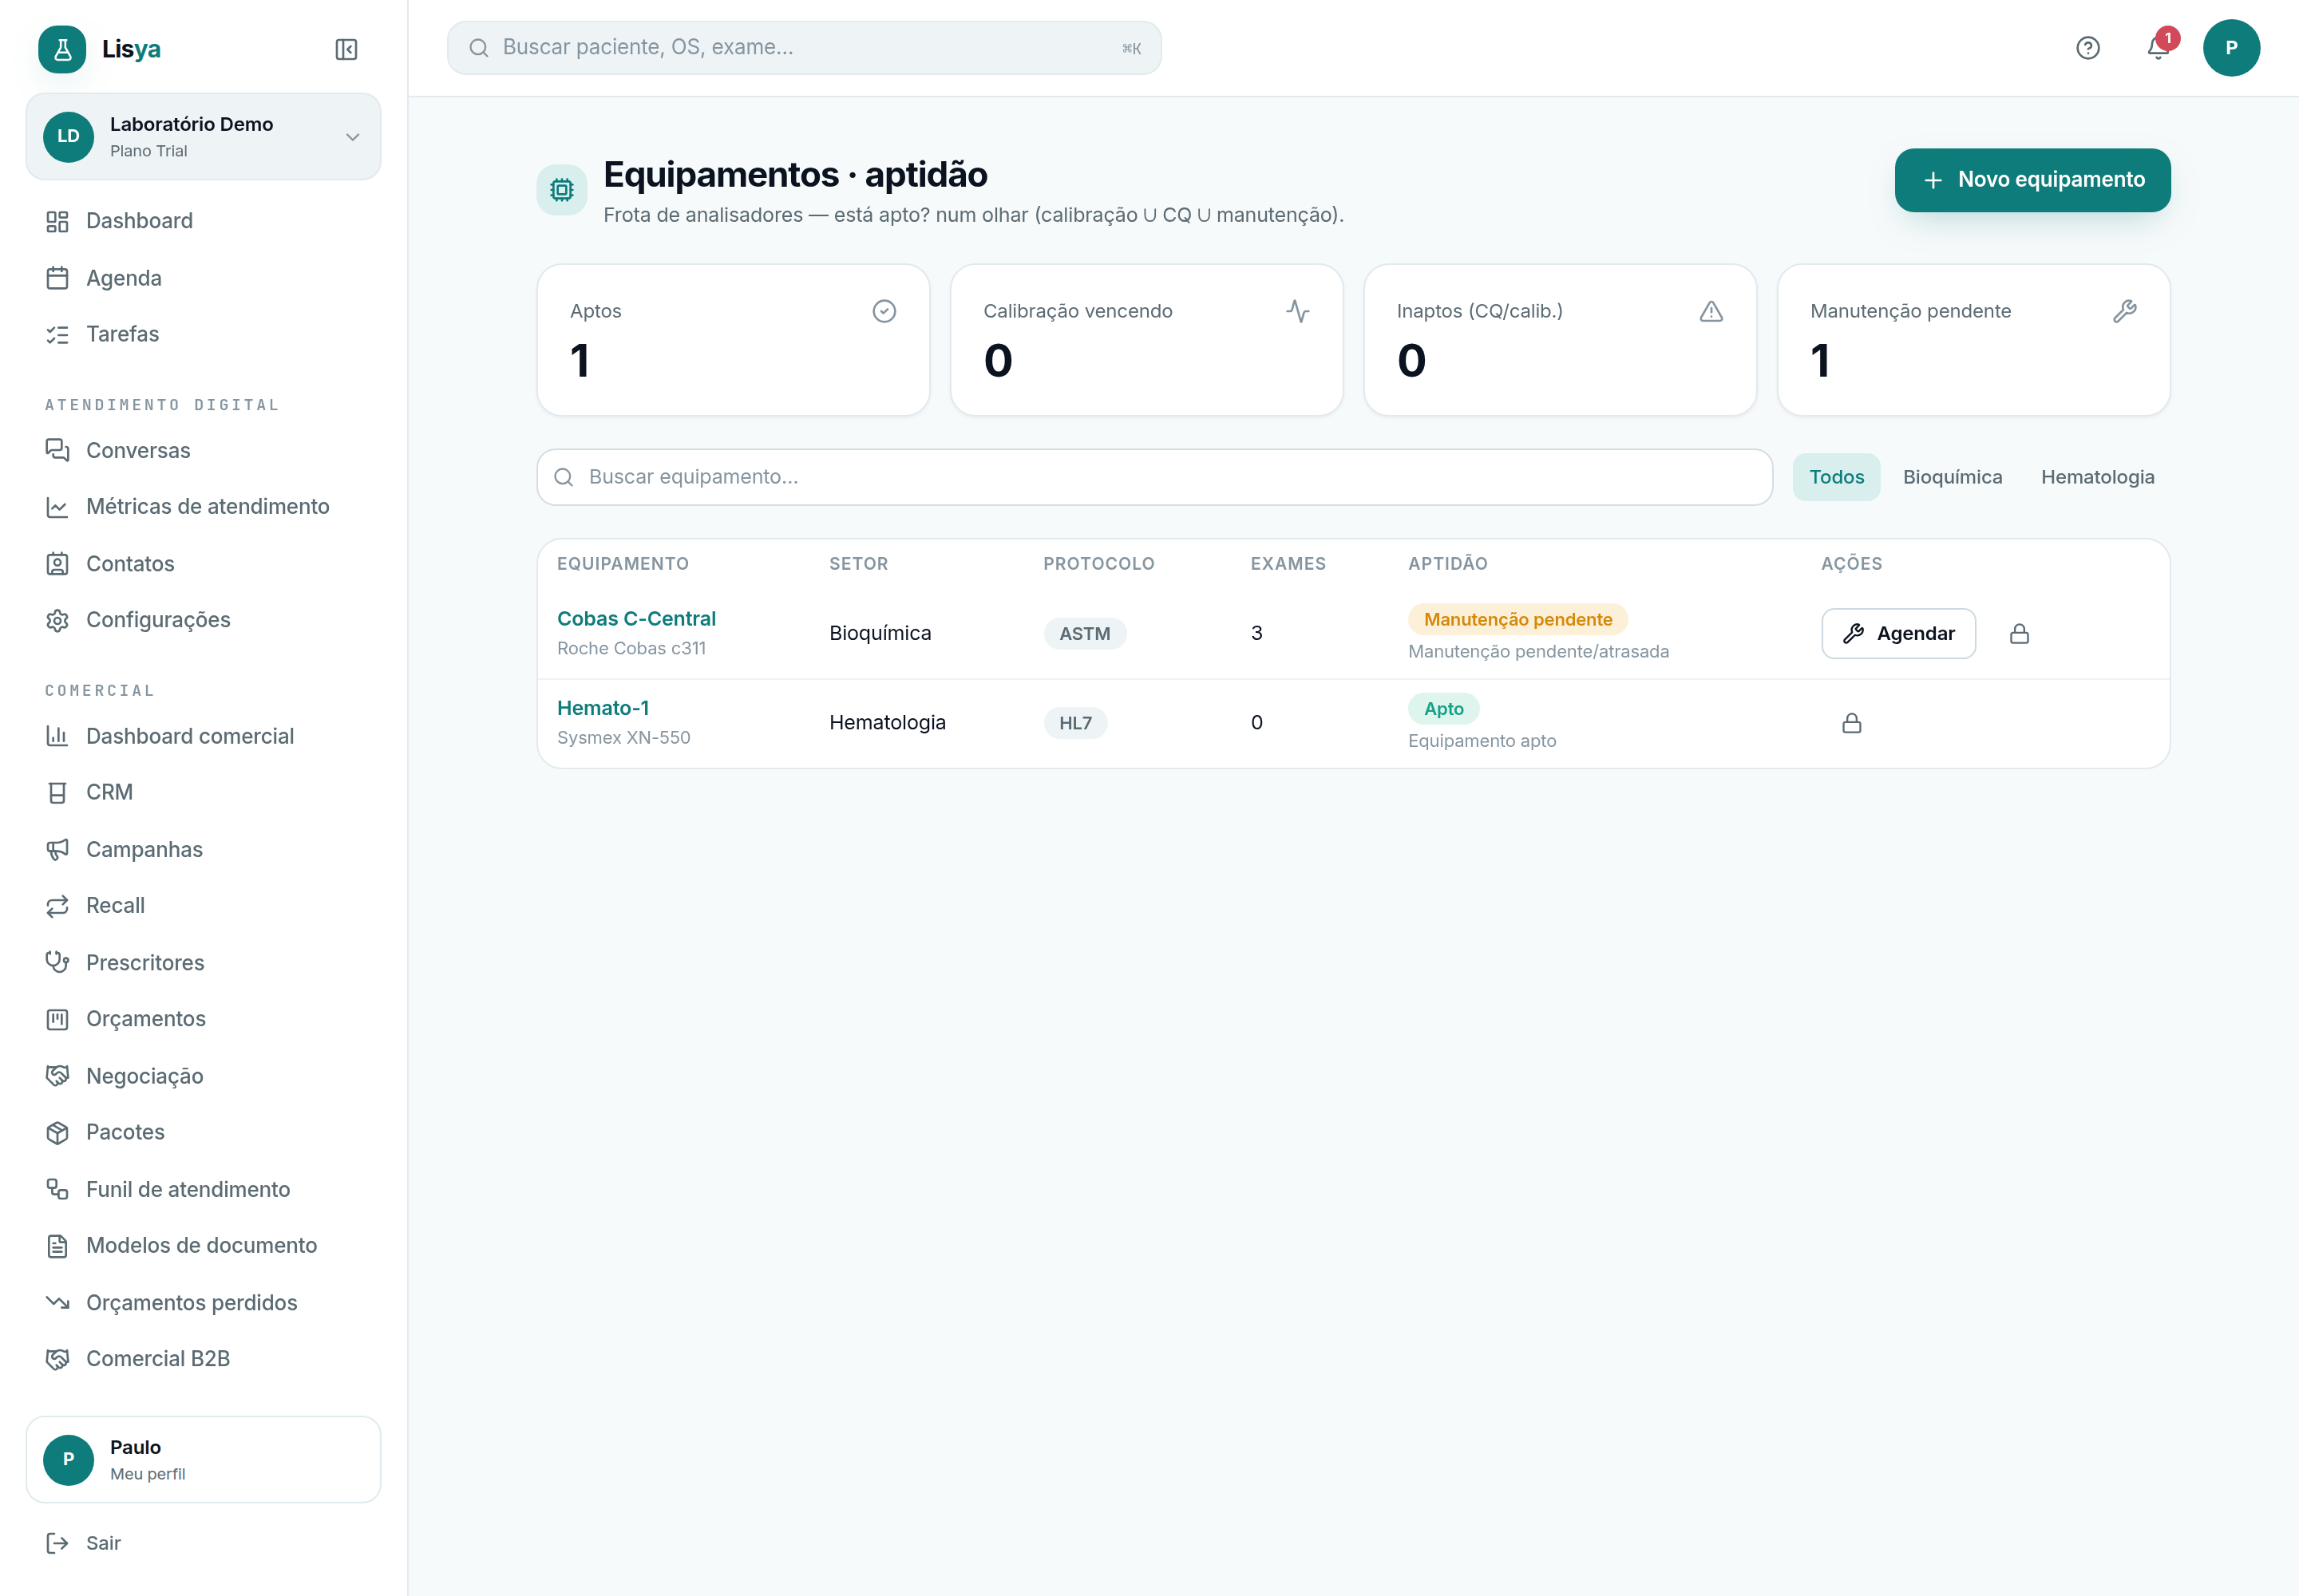Click the Agenda calendar icon
The image size is (2299, 1596).
point(57,278)
